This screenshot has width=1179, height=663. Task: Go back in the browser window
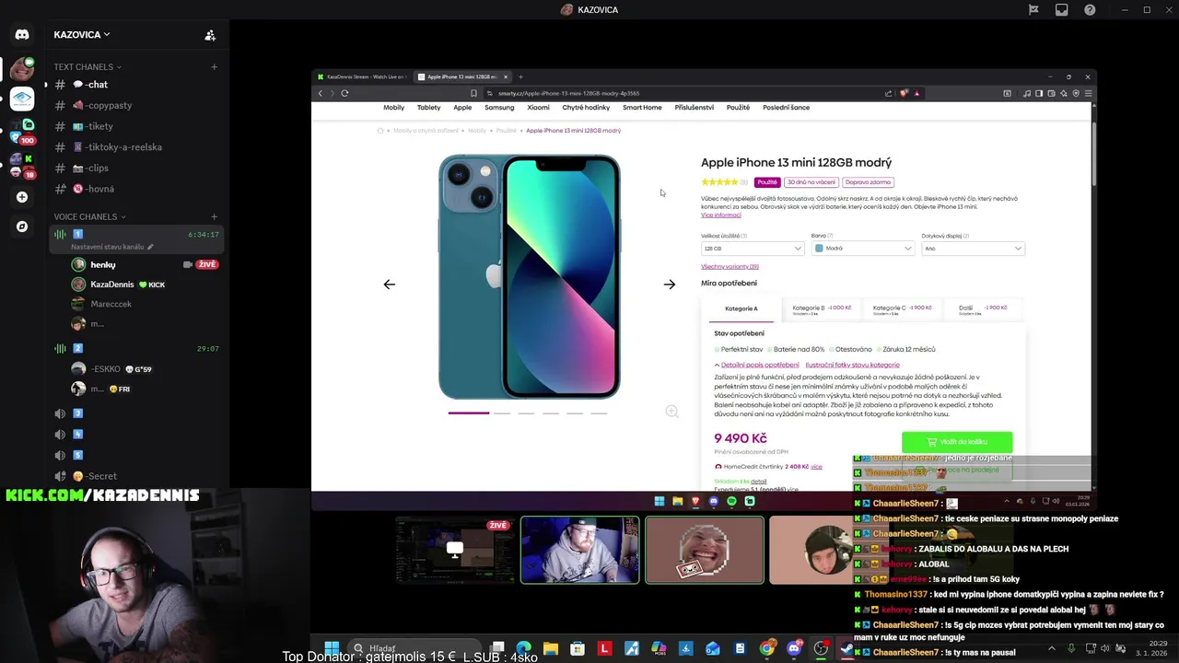coord(321,93)
